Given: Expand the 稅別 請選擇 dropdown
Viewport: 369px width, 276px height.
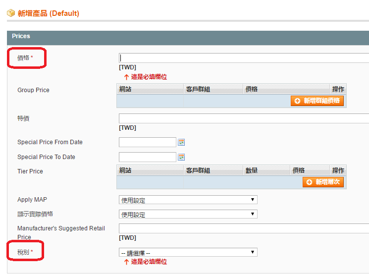Looking at the screenshot, I should coord(188,253).
